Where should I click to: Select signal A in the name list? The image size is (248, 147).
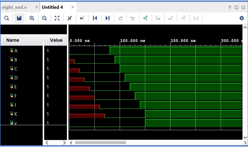16,51
